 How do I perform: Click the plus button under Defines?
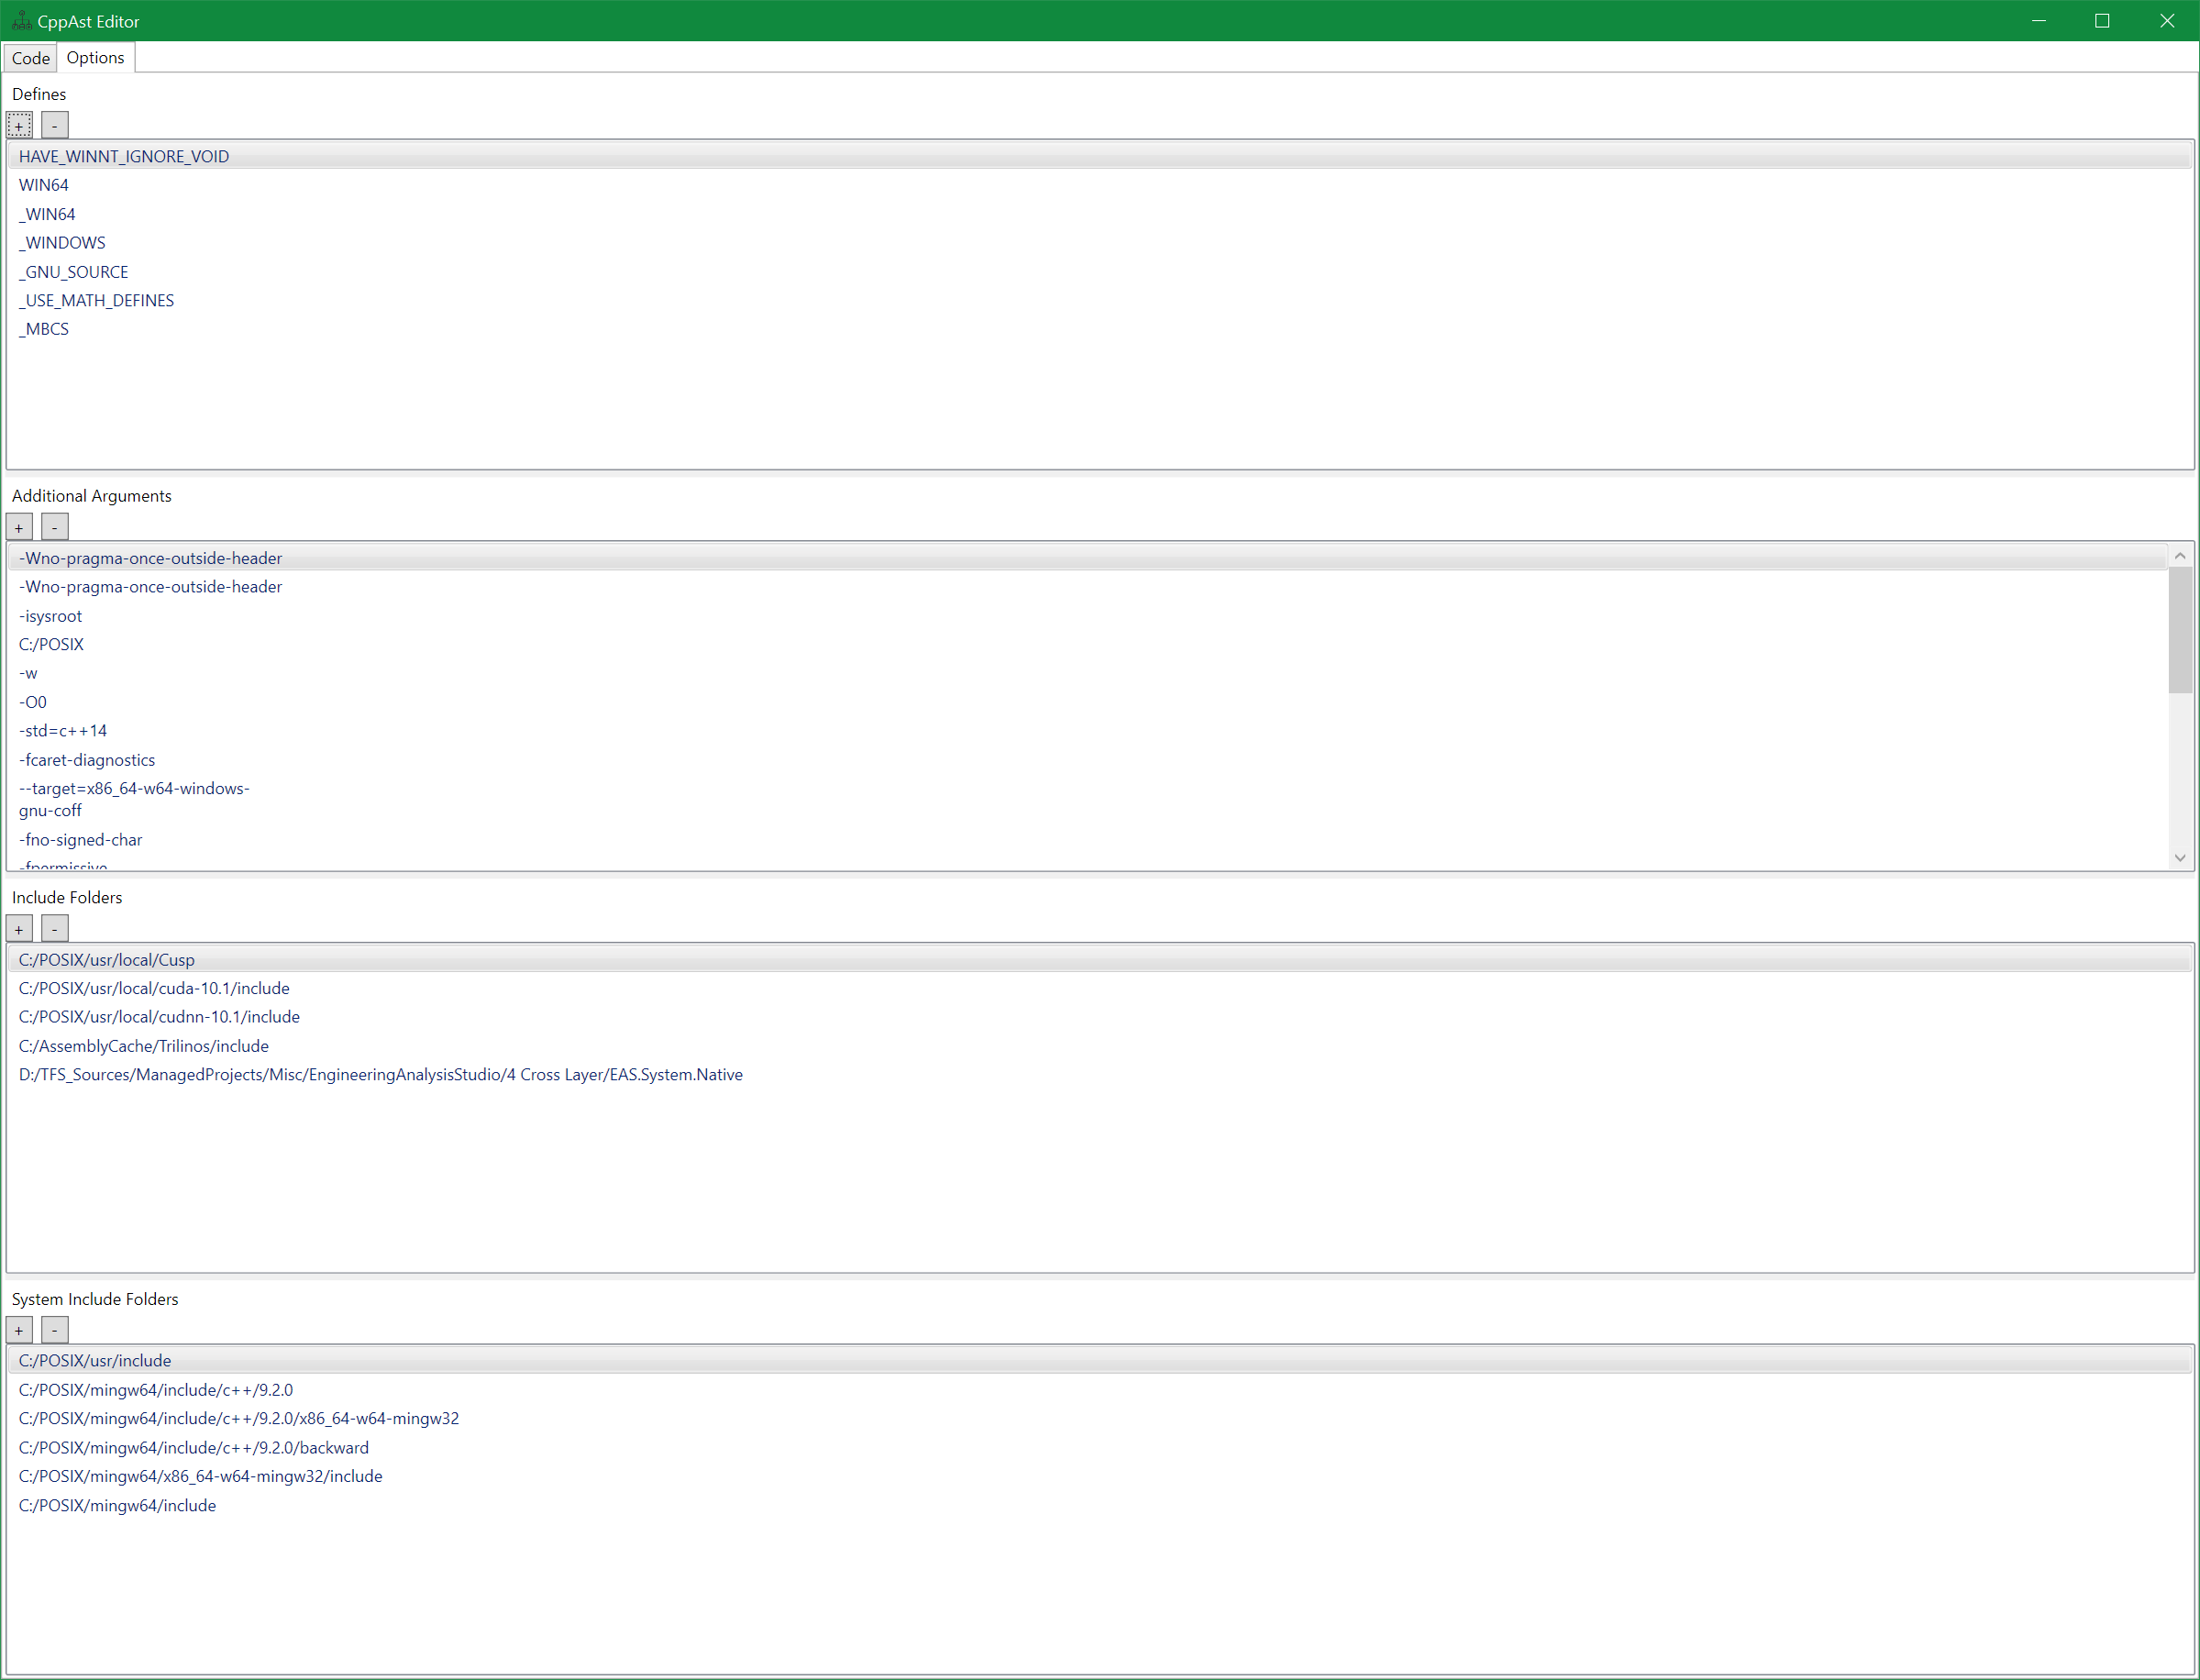19,125
